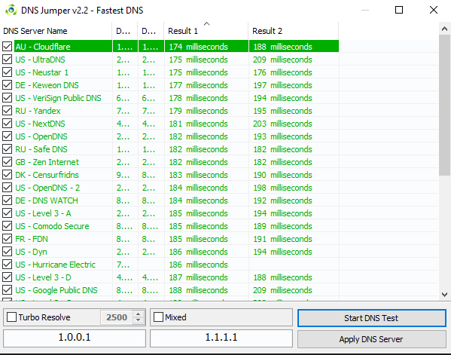Select the DK - Censurfridns row

(x=170, y=174)
